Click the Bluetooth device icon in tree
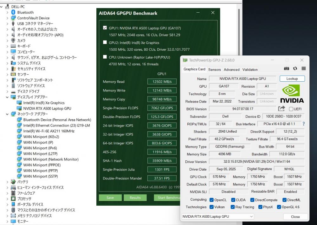317x225 pixels. click(x=13, y=12)
